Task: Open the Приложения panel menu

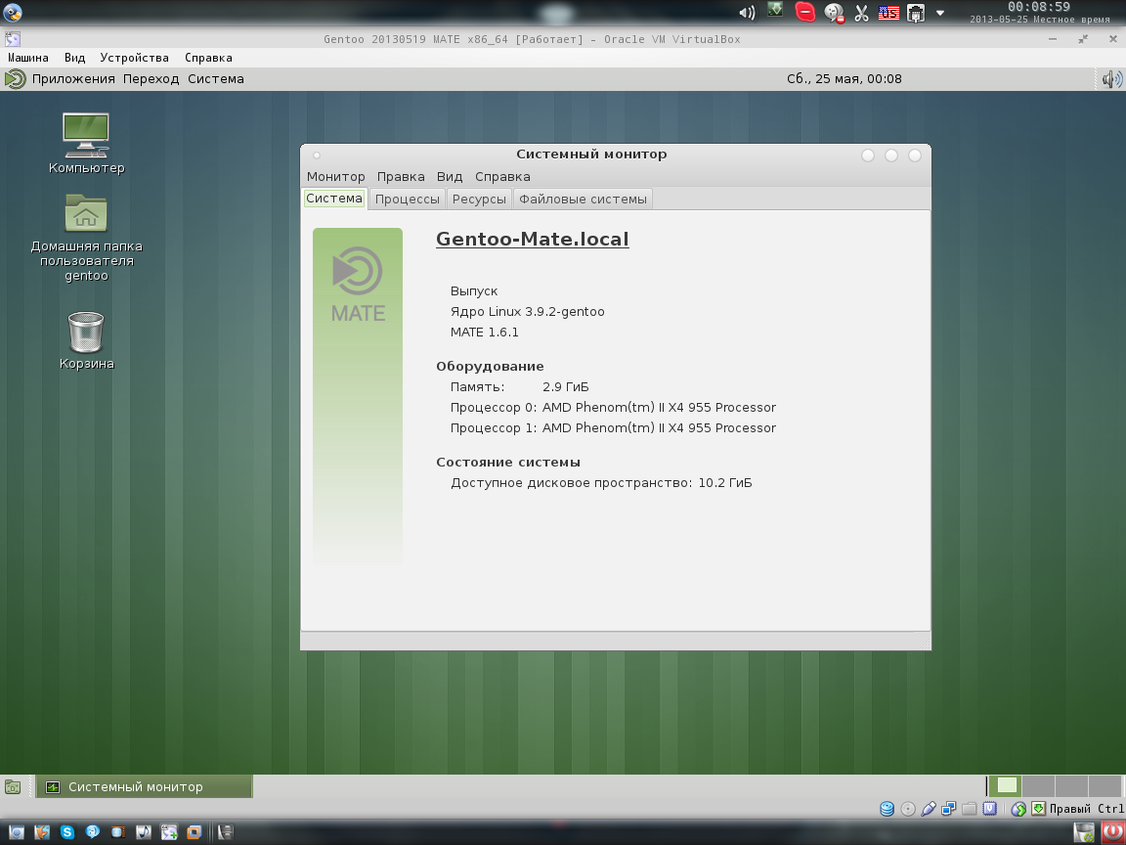Action: (x=73, y=79)
